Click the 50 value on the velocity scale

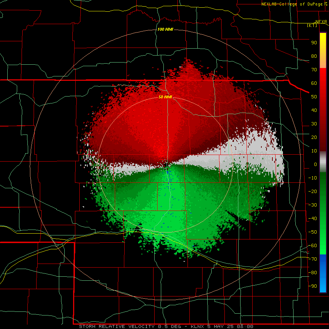click(314, 97)
